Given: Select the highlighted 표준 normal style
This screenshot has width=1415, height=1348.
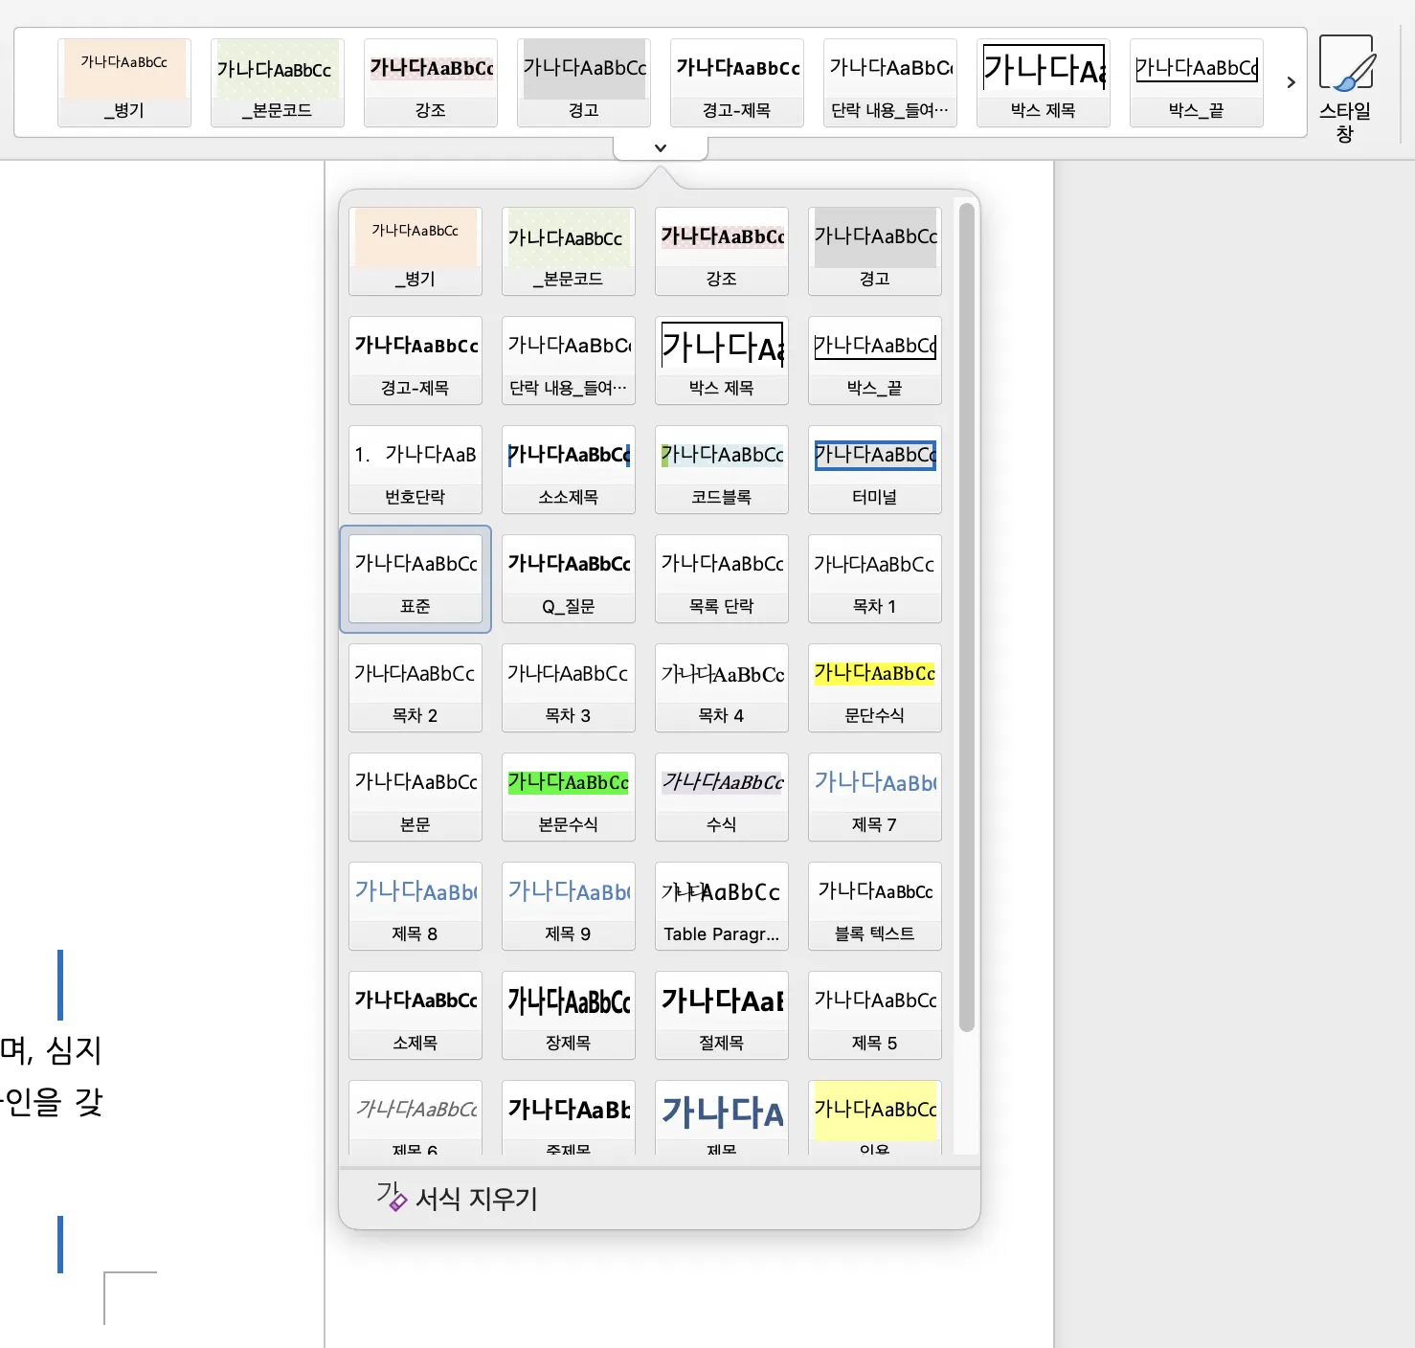Looking at the screenshot, I should (416, 579).
